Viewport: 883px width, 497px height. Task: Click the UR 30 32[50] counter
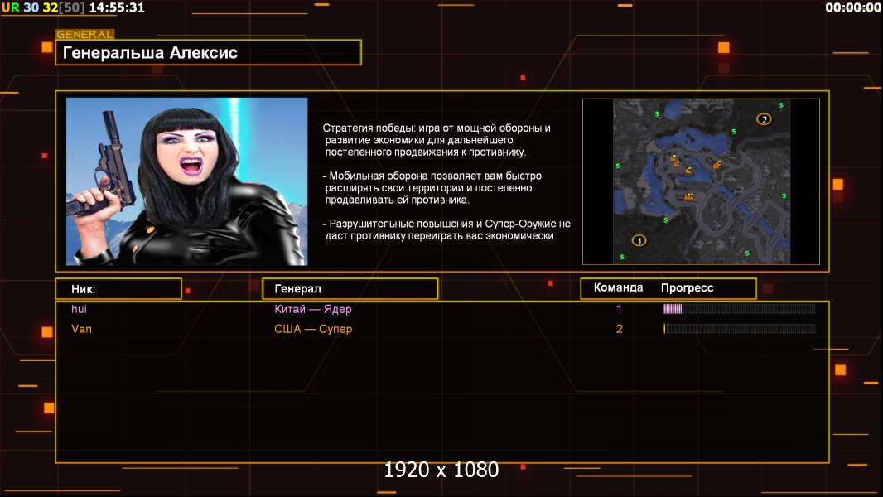point(43,7)
